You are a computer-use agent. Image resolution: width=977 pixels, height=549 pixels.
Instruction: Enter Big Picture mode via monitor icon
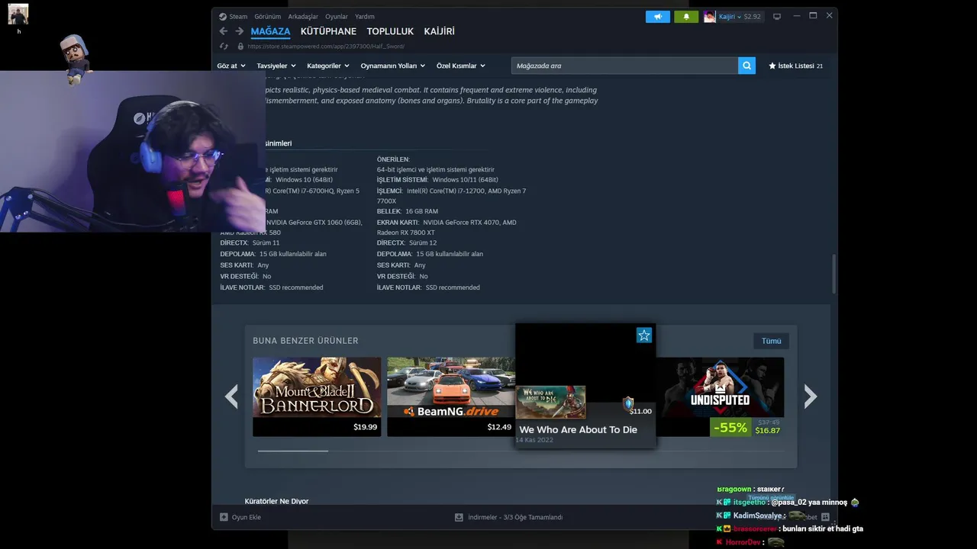click(x=777, y=16)
